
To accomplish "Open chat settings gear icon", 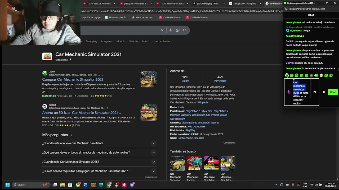I will coord(324,92).
